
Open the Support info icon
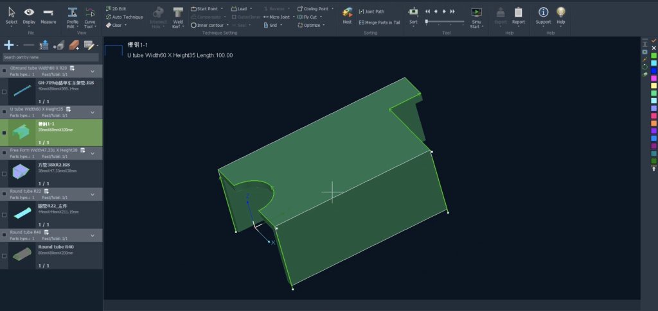pyautogui.click(x=543, y=15)
